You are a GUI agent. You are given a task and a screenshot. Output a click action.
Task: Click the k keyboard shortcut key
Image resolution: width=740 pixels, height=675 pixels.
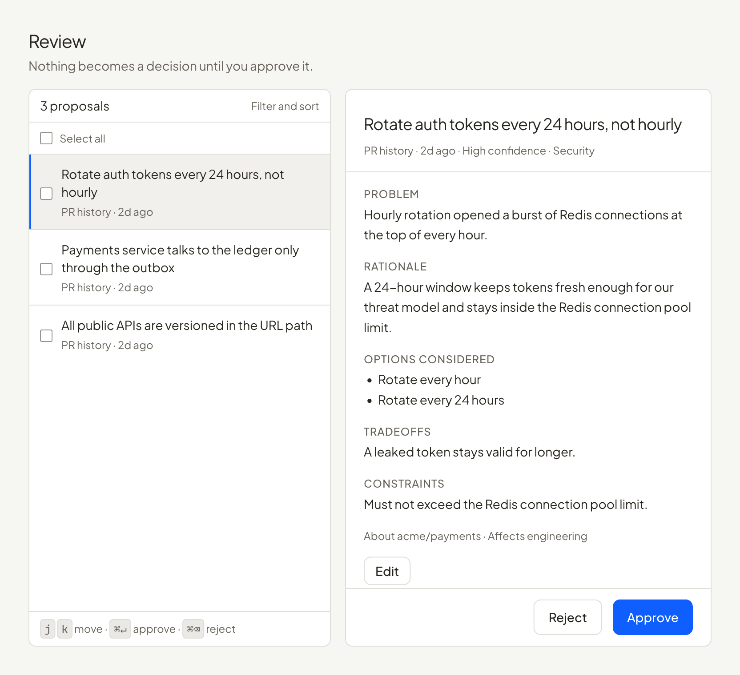tap(64, 629)
